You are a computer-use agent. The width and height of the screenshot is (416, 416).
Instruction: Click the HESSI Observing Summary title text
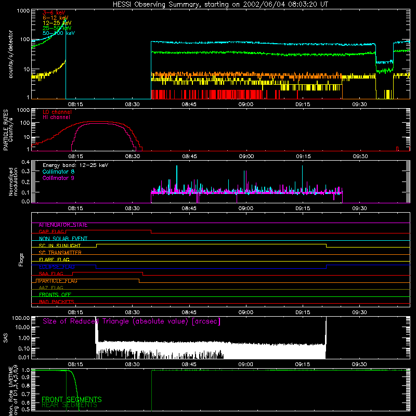click(220, 5)
